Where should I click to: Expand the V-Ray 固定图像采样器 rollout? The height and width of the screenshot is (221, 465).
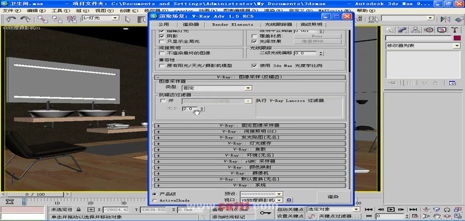click(250, 125)
